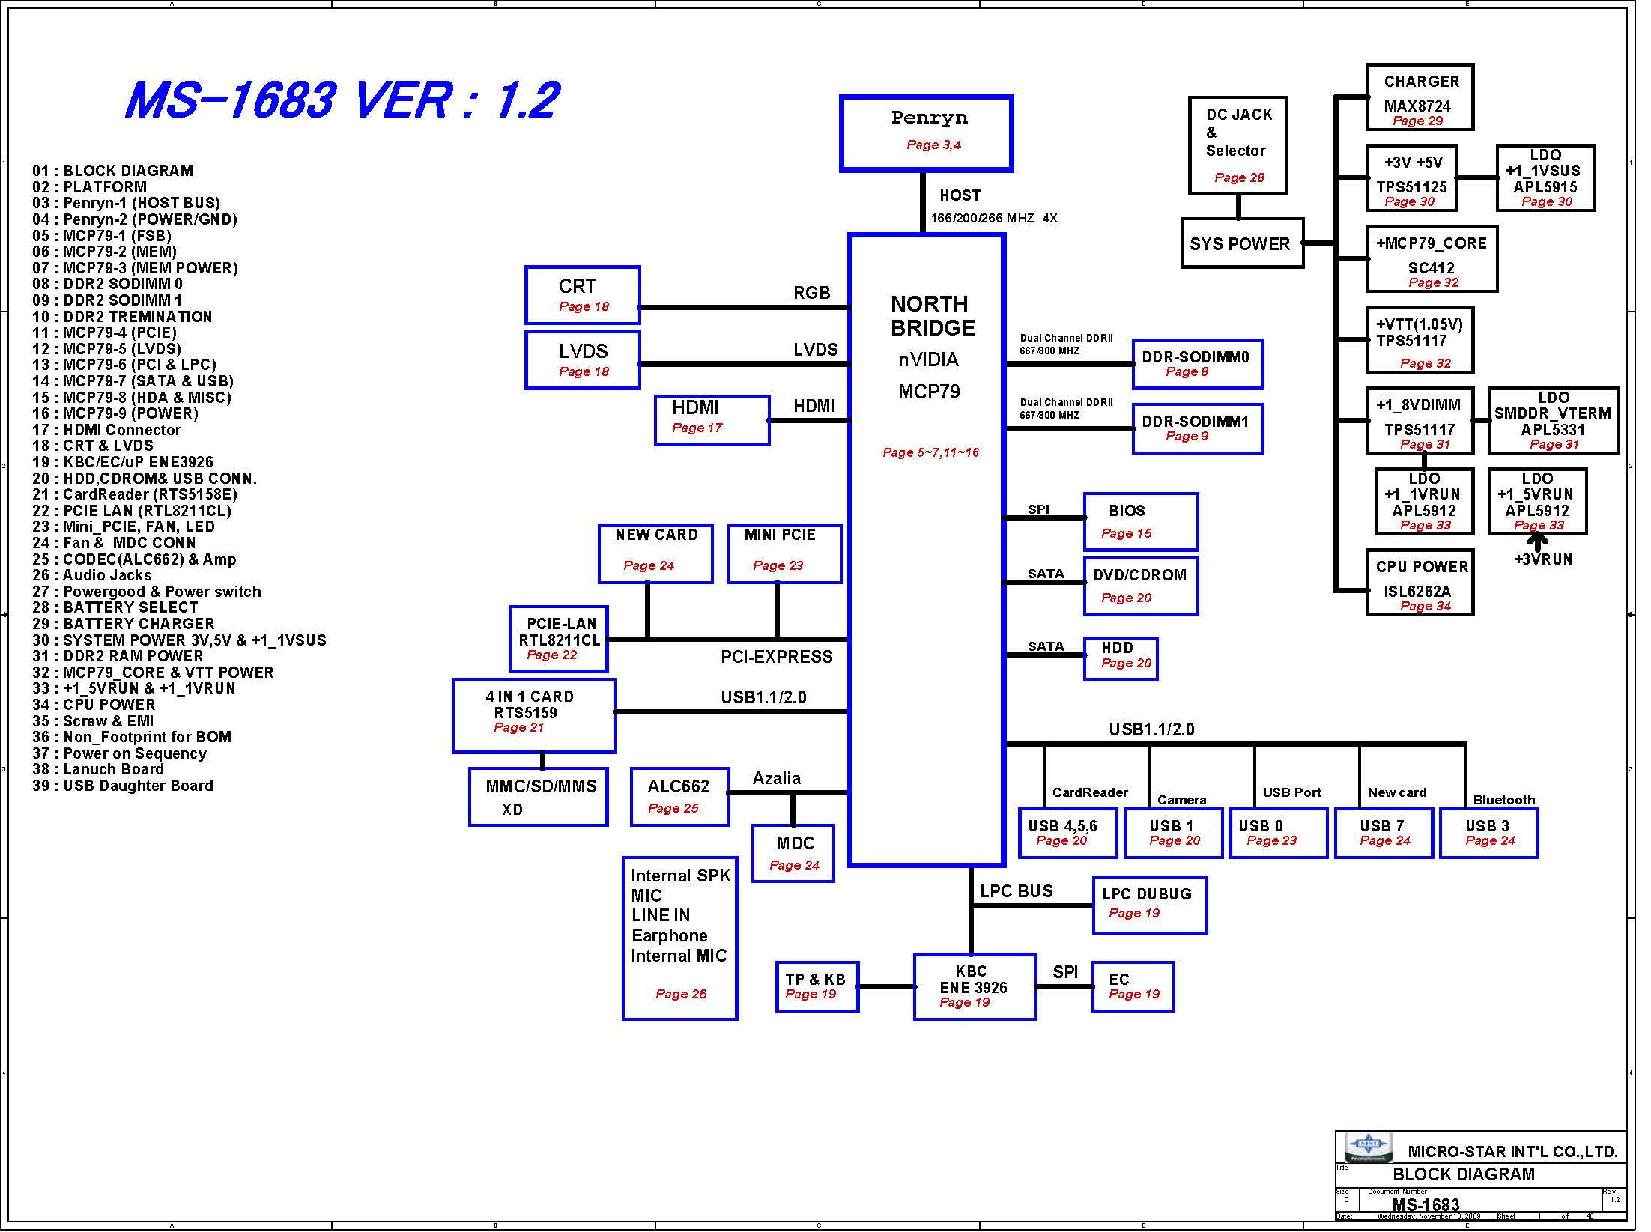1651x1232 pixels.
Task: Click the MSI logo in title block
Action: (x=1368, y=1147)
